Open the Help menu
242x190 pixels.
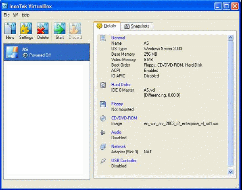26,15
